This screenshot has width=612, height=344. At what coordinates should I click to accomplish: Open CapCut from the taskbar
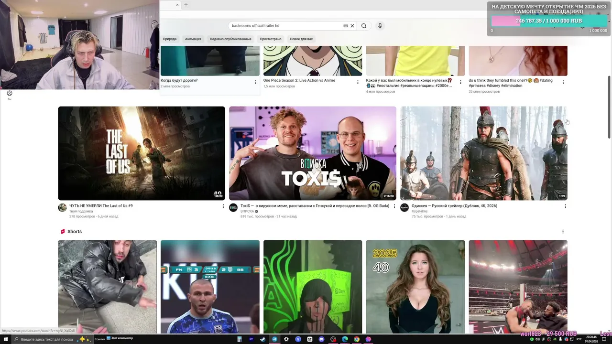tap(309, 339)
